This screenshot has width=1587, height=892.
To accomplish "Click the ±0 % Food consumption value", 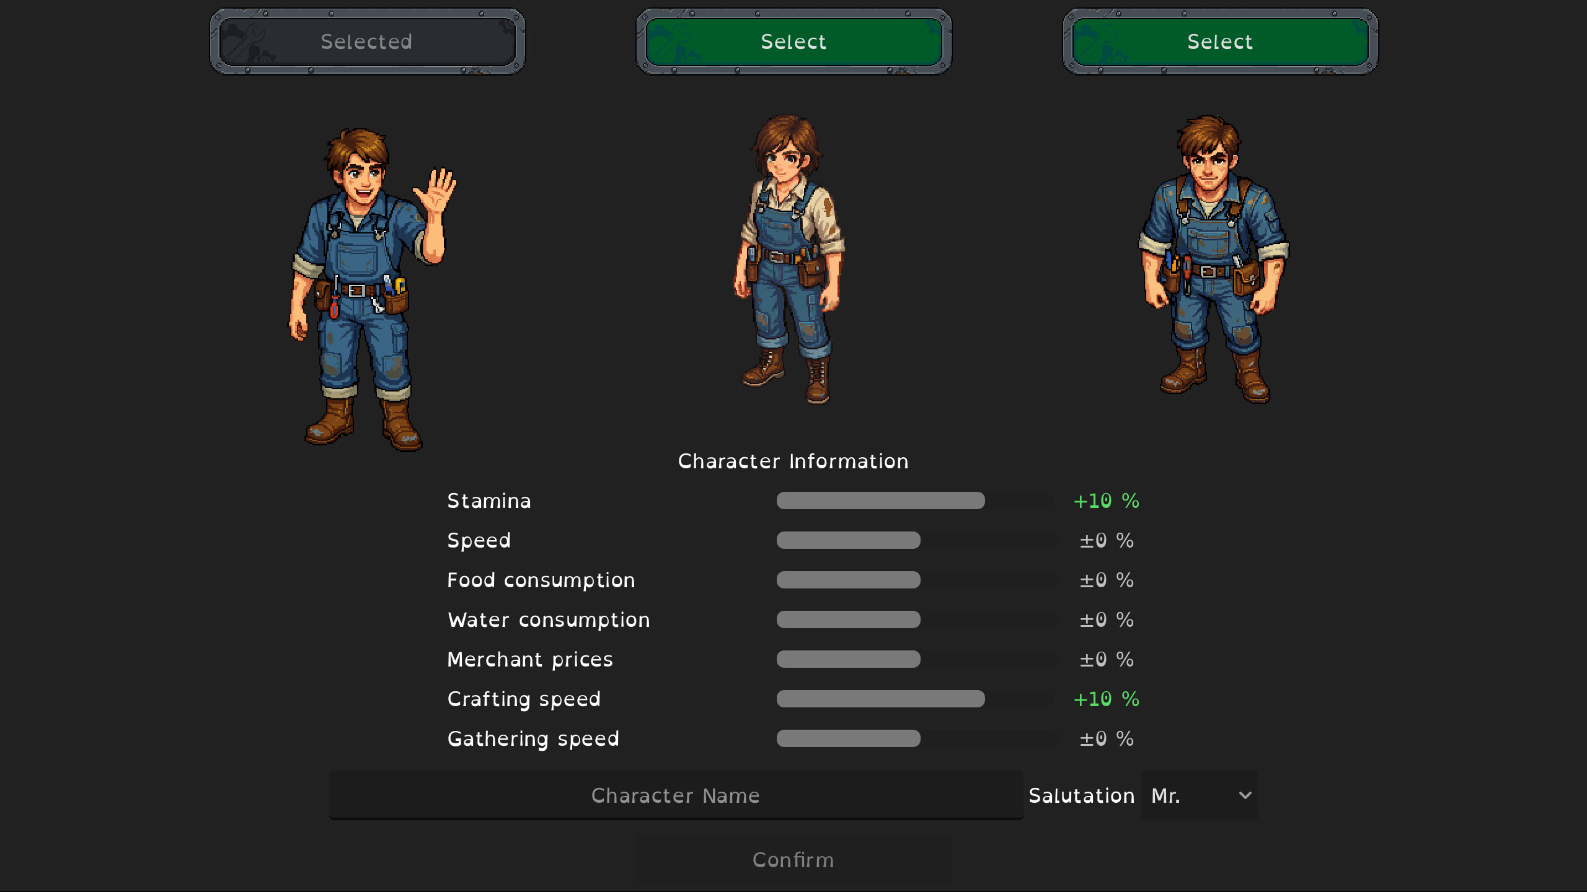I will [x=1107, y=580].
